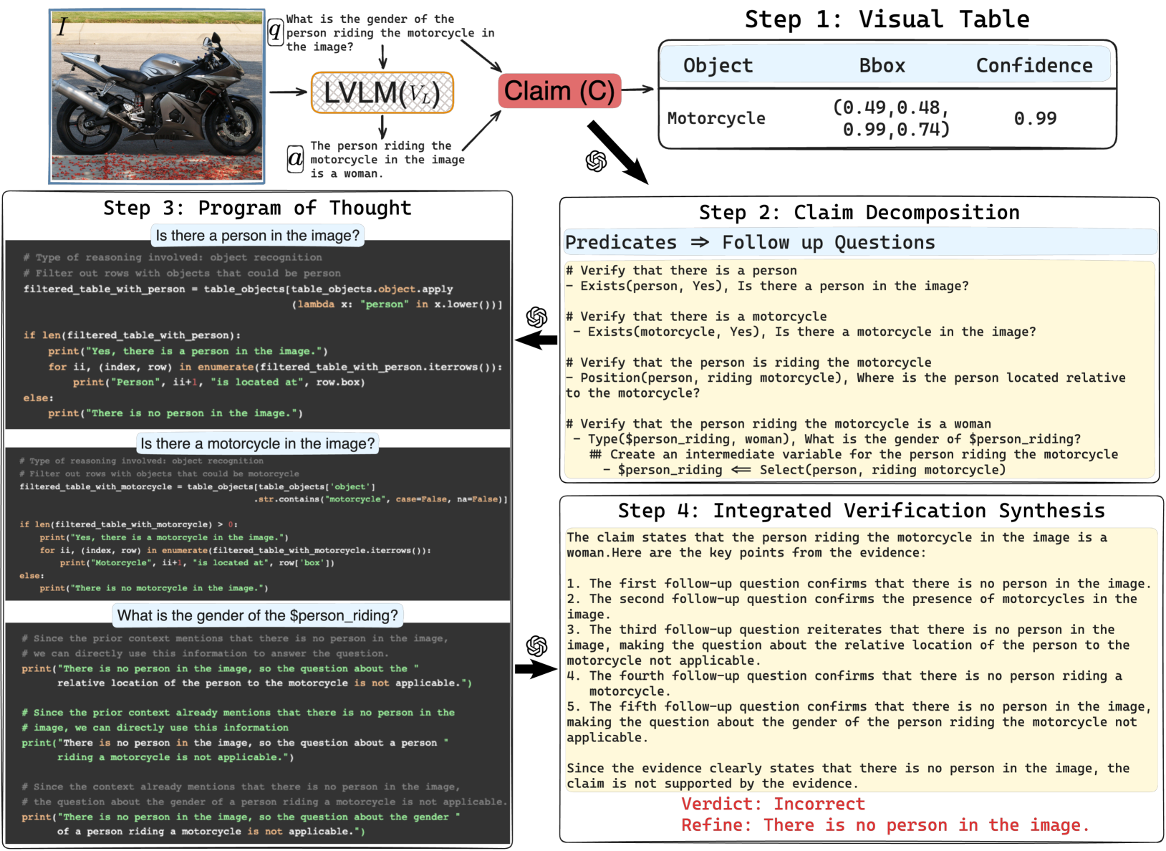Click the 'Step 3: Program of Thought' heading
Image resolution: width=1166 pixels, height=851 pixels.
257,208
